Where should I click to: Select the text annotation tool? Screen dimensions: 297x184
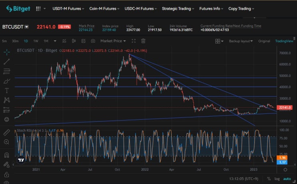click(x=7, y=91)
